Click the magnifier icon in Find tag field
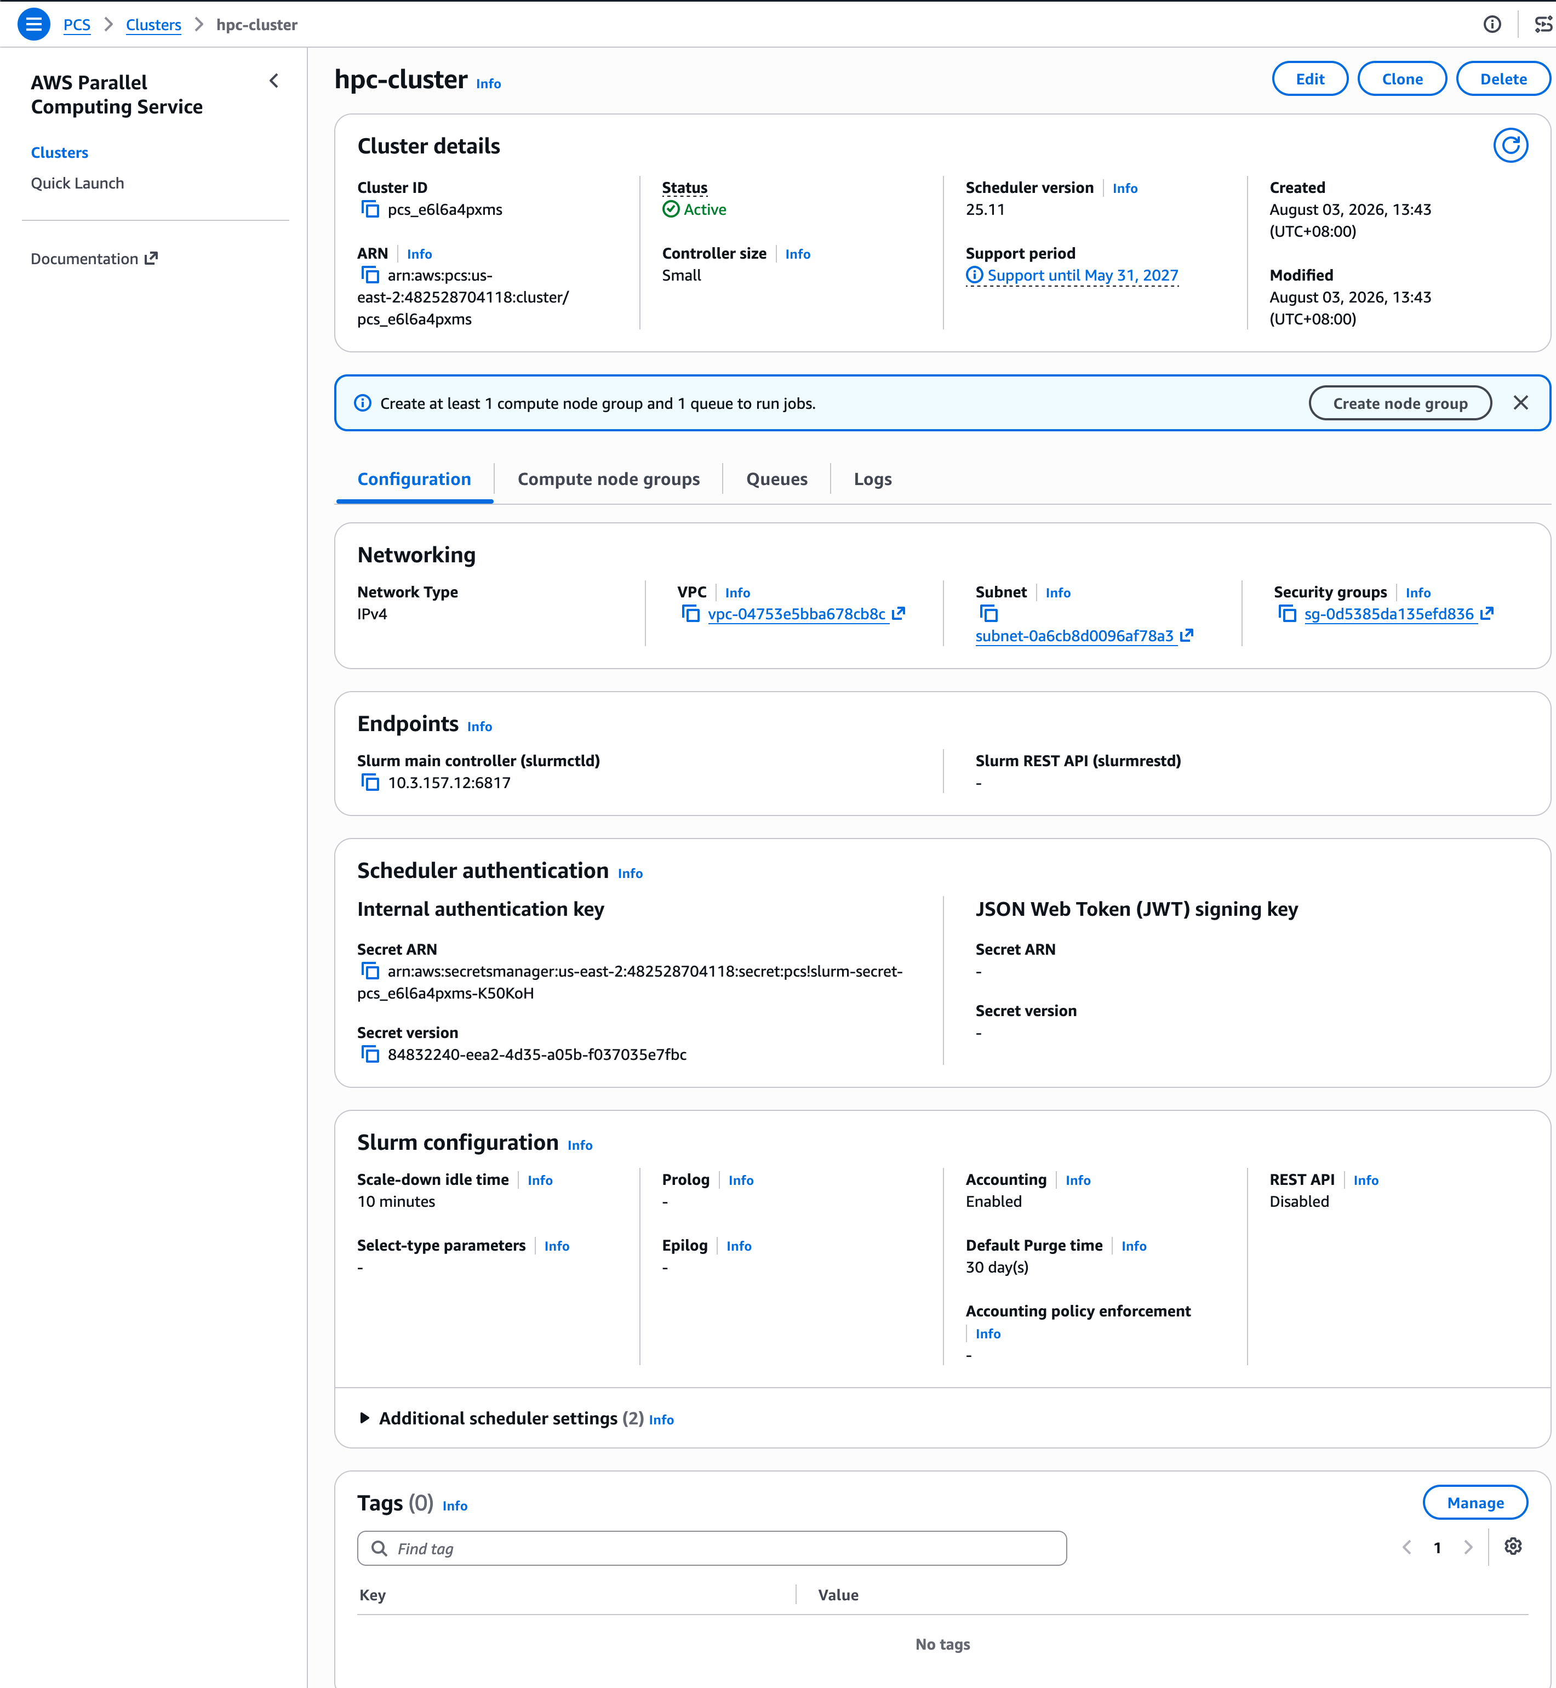1556x1688 pixels. (x=380, y=1548)
